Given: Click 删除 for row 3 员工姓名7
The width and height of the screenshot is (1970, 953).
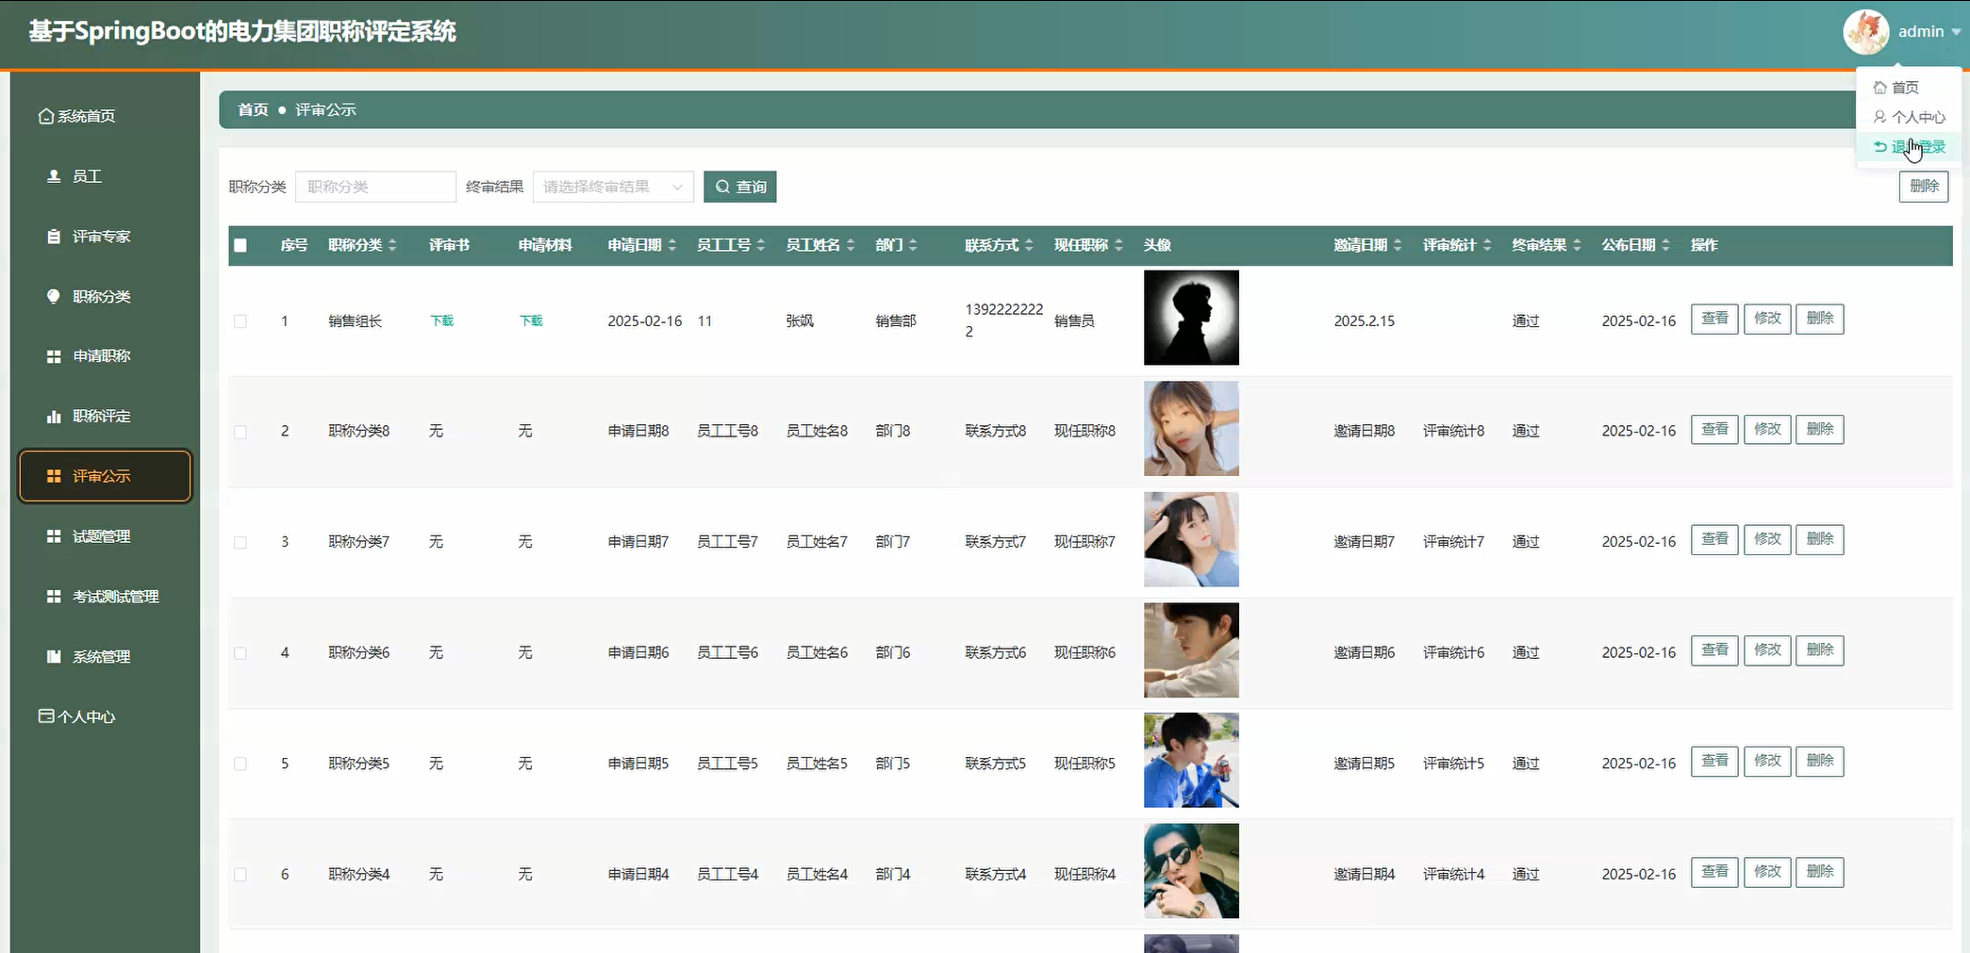Looking at the screenshot, I should click(x=1820, y=540).
